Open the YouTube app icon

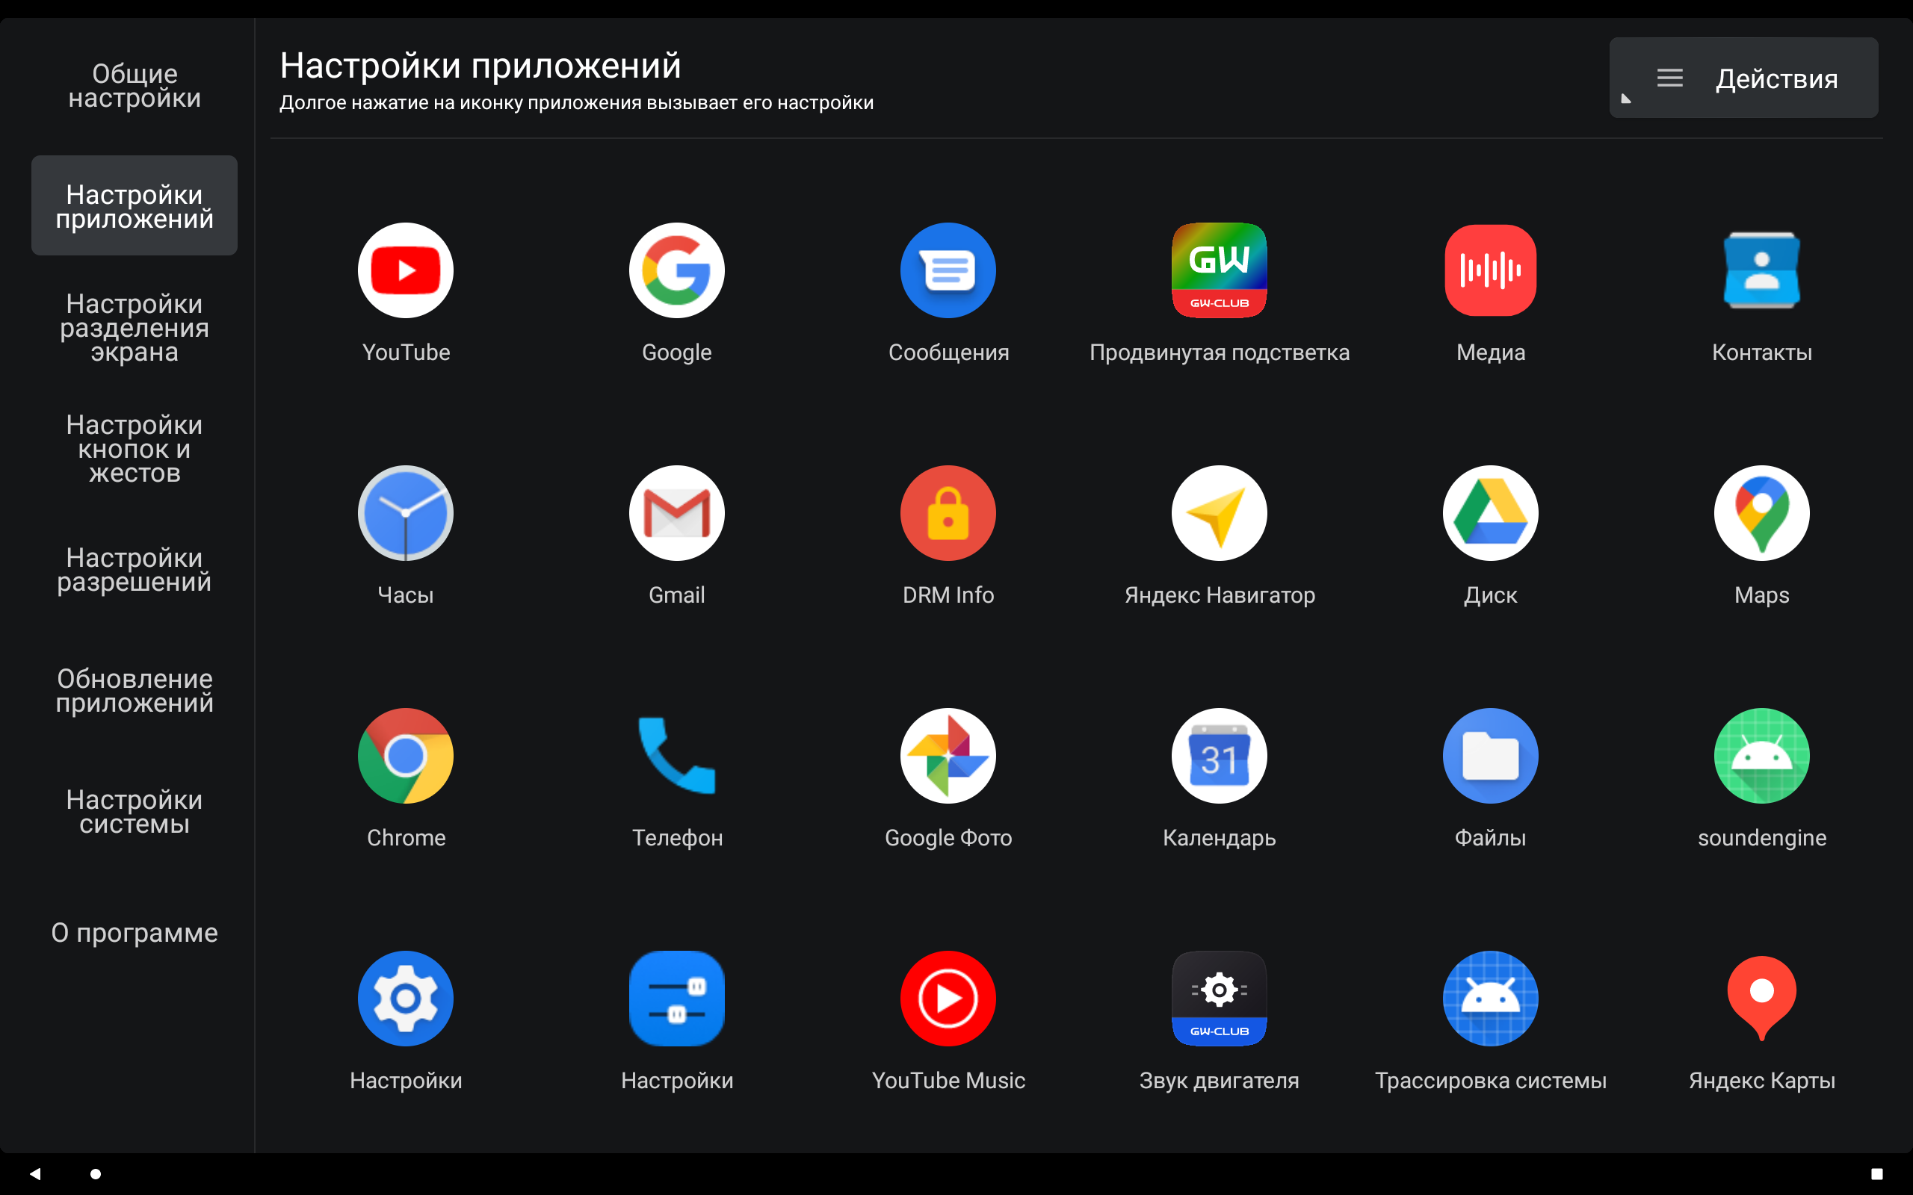(x=406, y=270)
